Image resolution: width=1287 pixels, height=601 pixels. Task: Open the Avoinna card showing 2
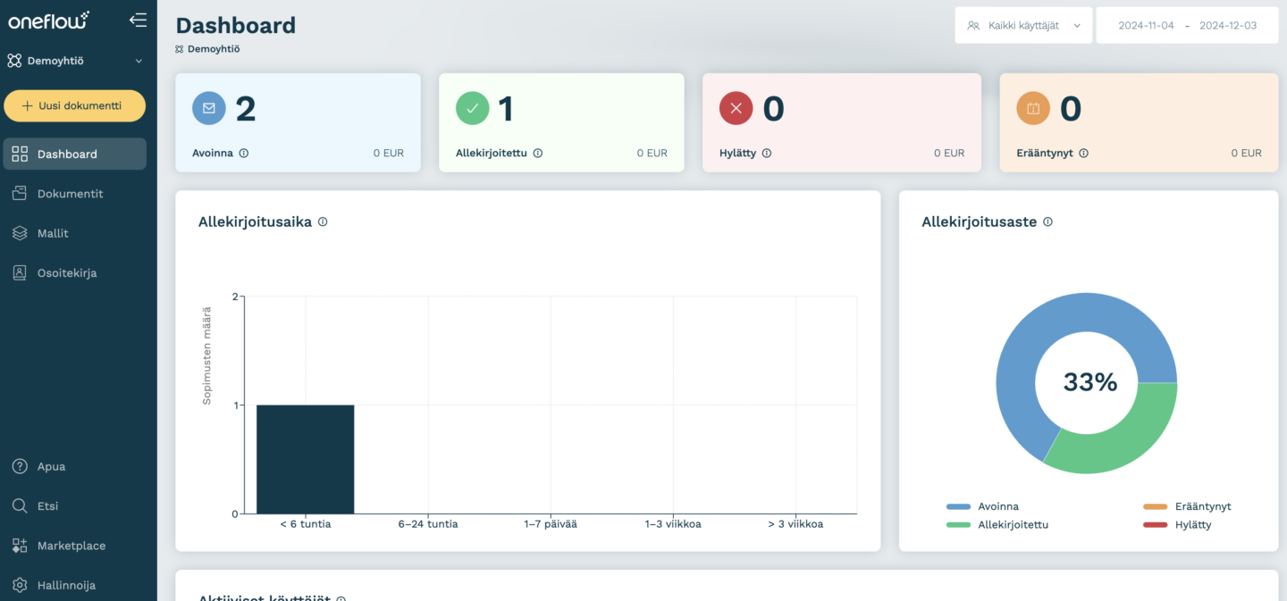click(298, 122)
